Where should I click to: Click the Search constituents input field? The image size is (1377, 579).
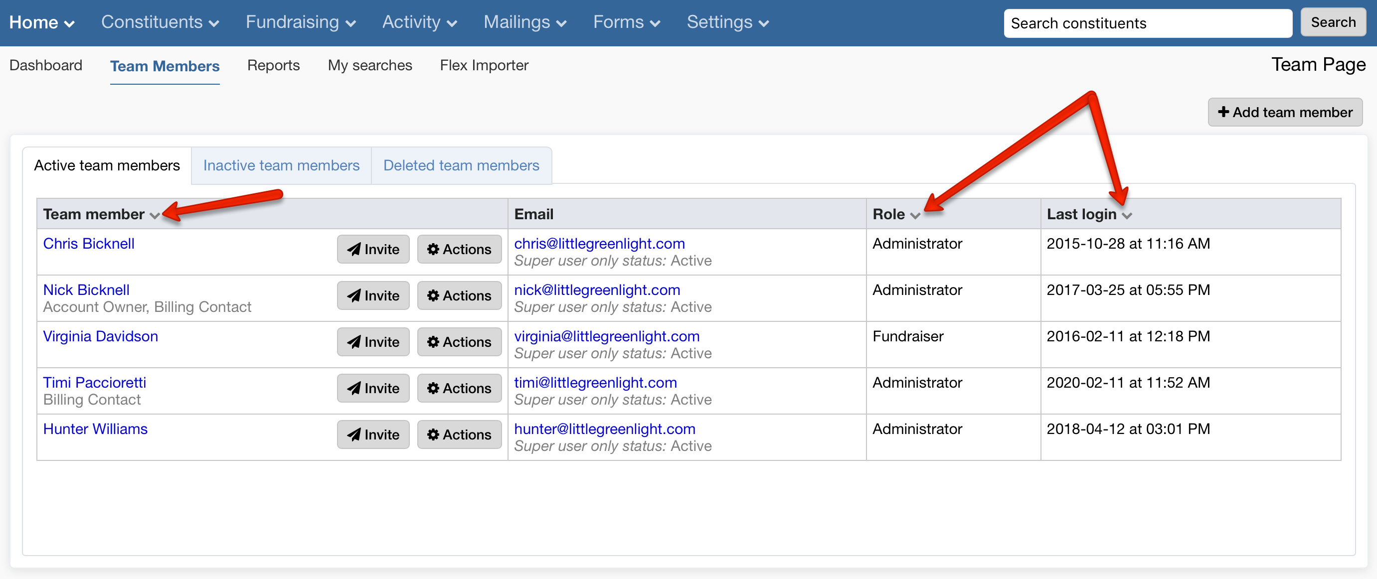coord(1147,23)
